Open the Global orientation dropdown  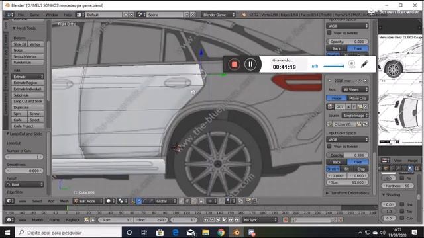166,201
